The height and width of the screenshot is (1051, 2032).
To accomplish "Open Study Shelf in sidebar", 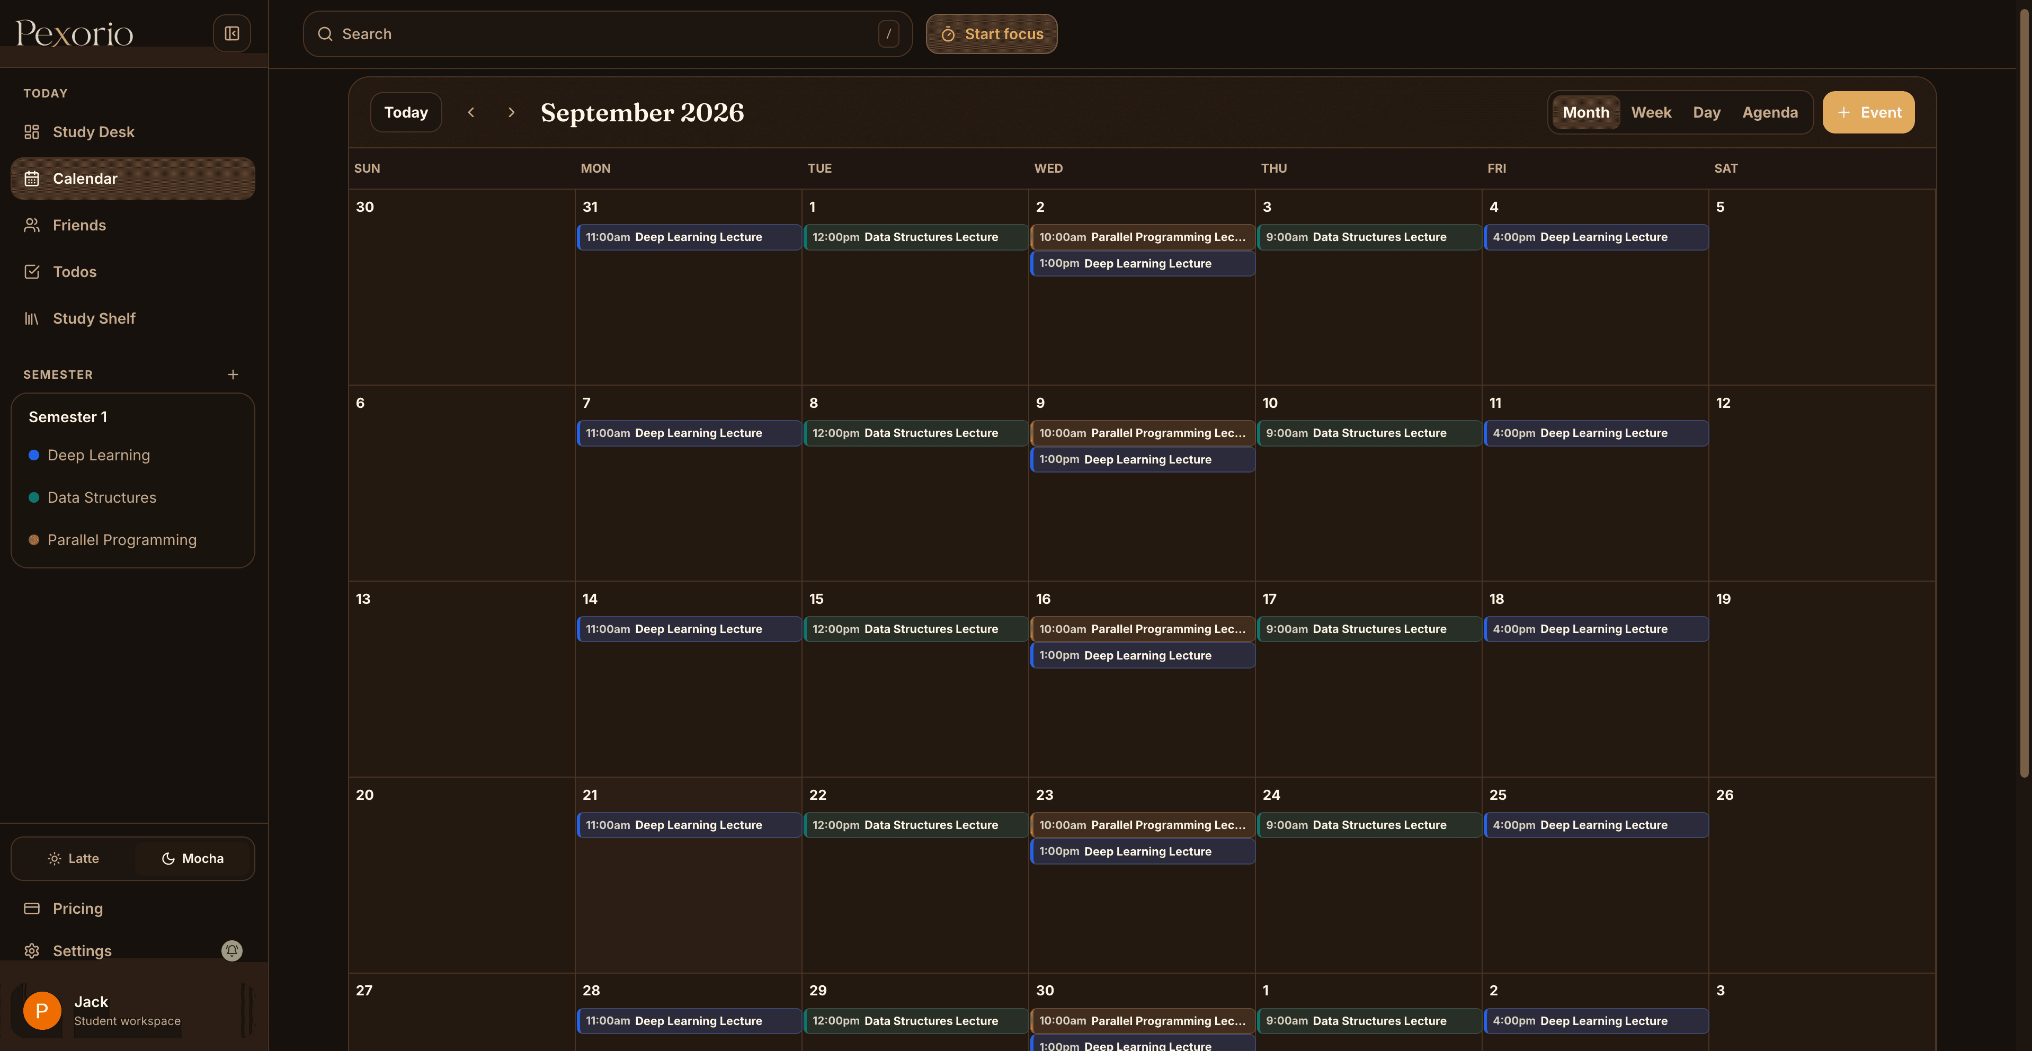I will (x=132, y=318).
